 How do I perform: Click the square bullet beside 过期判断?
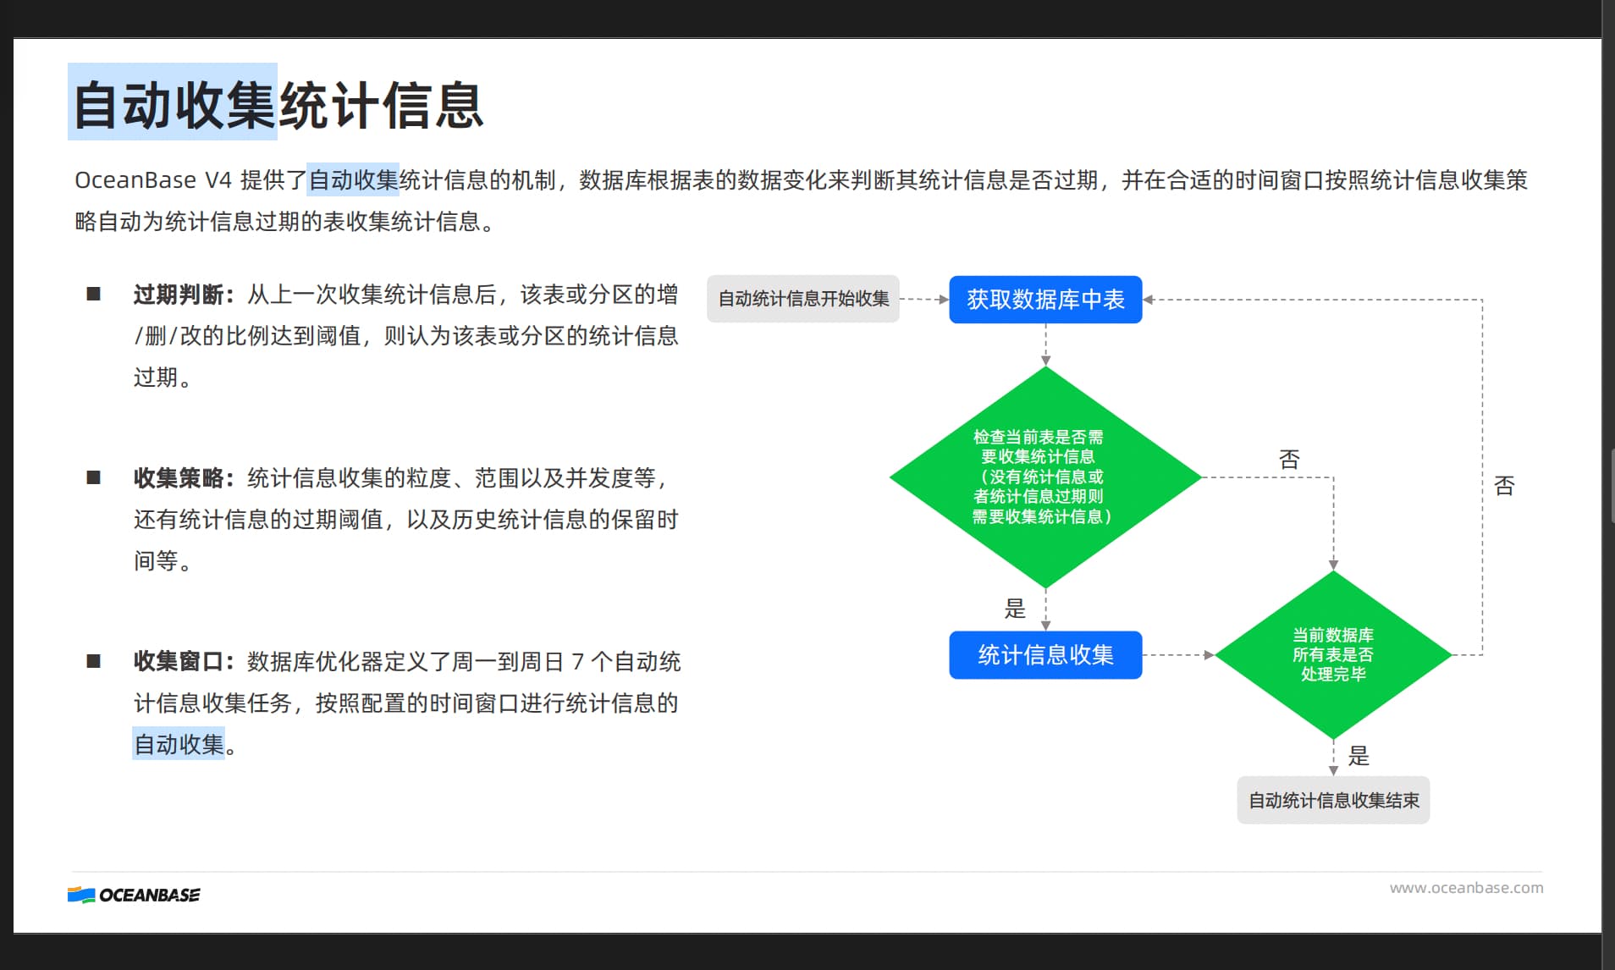pos(94,294)
